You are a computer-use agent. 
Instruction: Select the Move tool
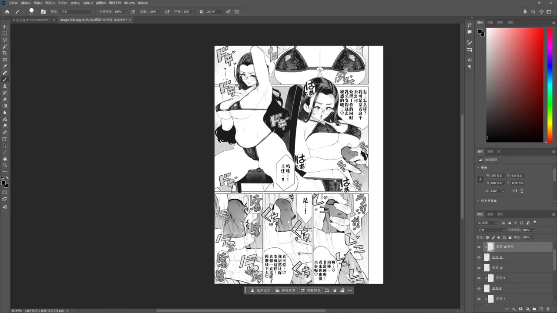tap(5, 27)
